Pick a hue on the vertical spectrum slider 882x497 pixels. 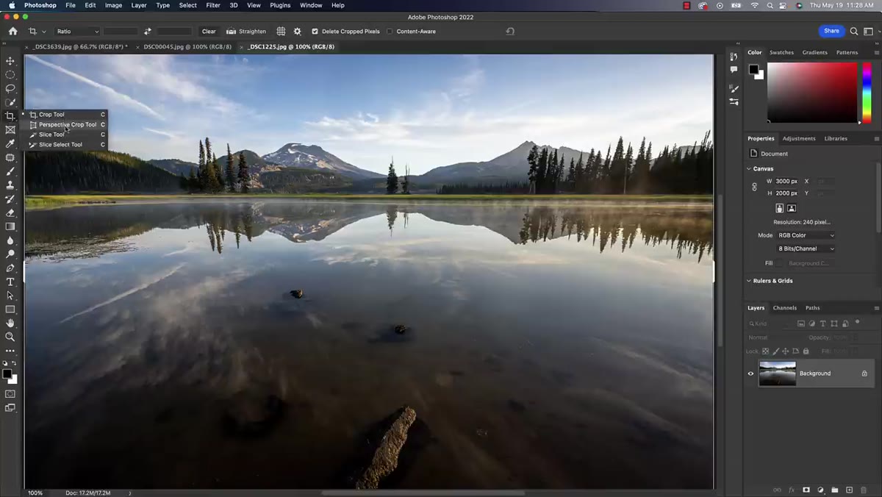click(x=867, y=92)
